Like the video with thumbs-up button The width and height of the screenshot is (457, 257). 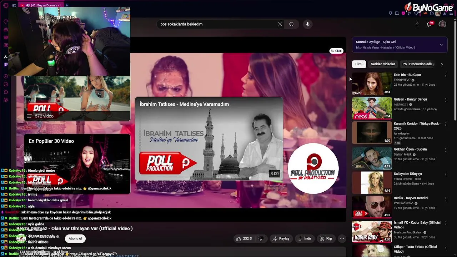point(245,238)
